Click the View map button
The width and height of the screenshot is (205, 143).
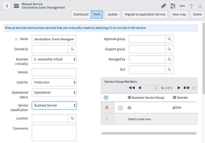click(179, 14)
